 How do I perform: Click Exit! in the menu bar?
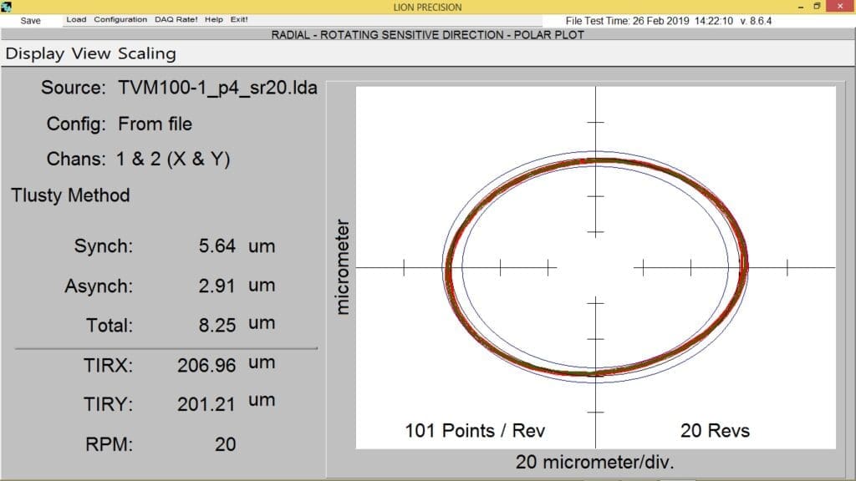(x=239, y=20)
